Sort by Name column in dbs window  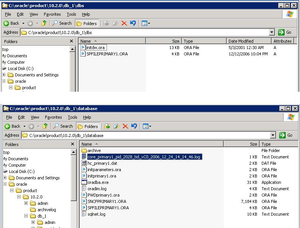point(112,41)
